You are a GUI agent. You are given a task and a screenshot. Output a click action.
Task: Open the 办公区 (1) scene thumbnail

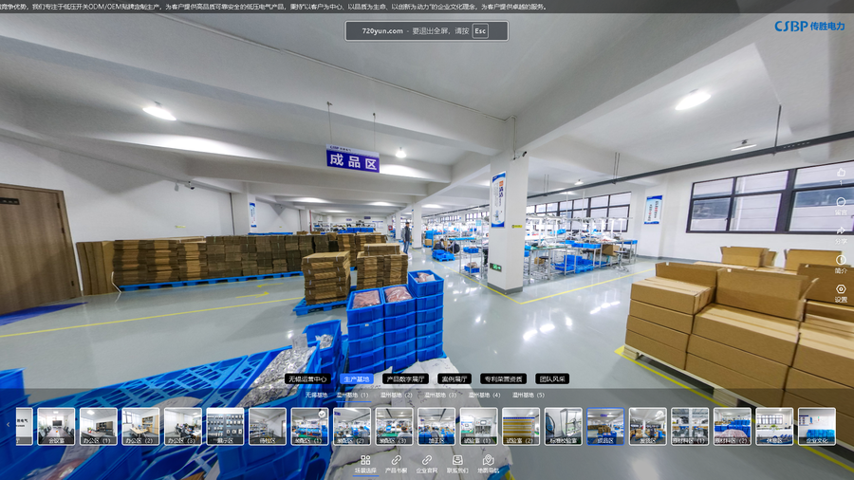(x=98, y=427)
